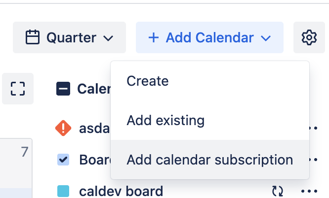329x198 pixels.
Task: Toggle the Calendars select-all checkbox
Action: tap(63, 89)
